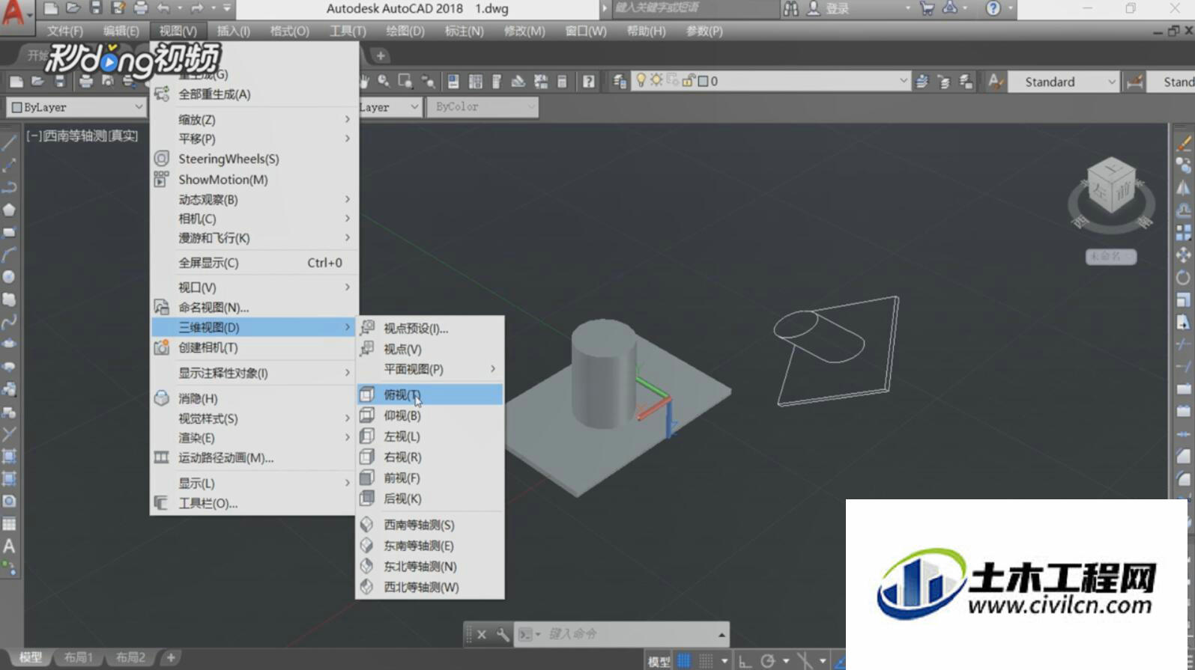Open 工具(T) menu

coord(348,31)
